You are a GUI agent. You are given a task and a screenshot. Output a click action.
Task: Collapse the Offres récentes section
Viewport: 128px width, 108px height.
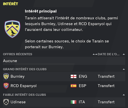(124, 54)
